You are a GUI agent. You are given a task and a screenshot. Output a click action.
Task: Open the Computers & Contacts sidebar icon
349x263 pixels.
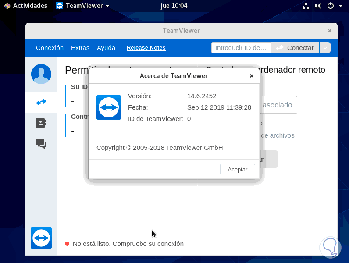(41, 123)
